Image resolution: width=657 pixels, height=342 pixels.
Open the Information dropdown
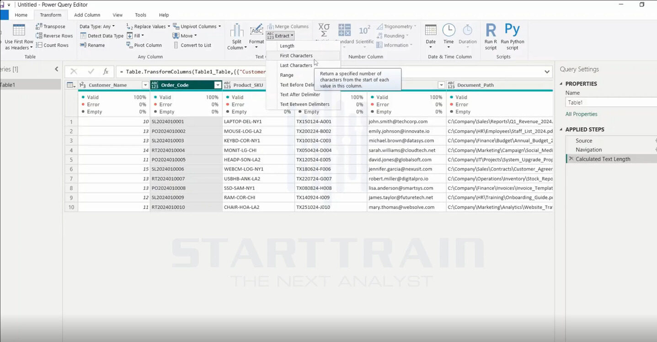click(394, 45)
